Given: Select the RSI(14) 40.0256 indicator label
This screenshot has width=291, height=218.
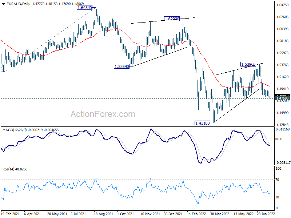Looking at the screenshot, I should click(15, 169).
